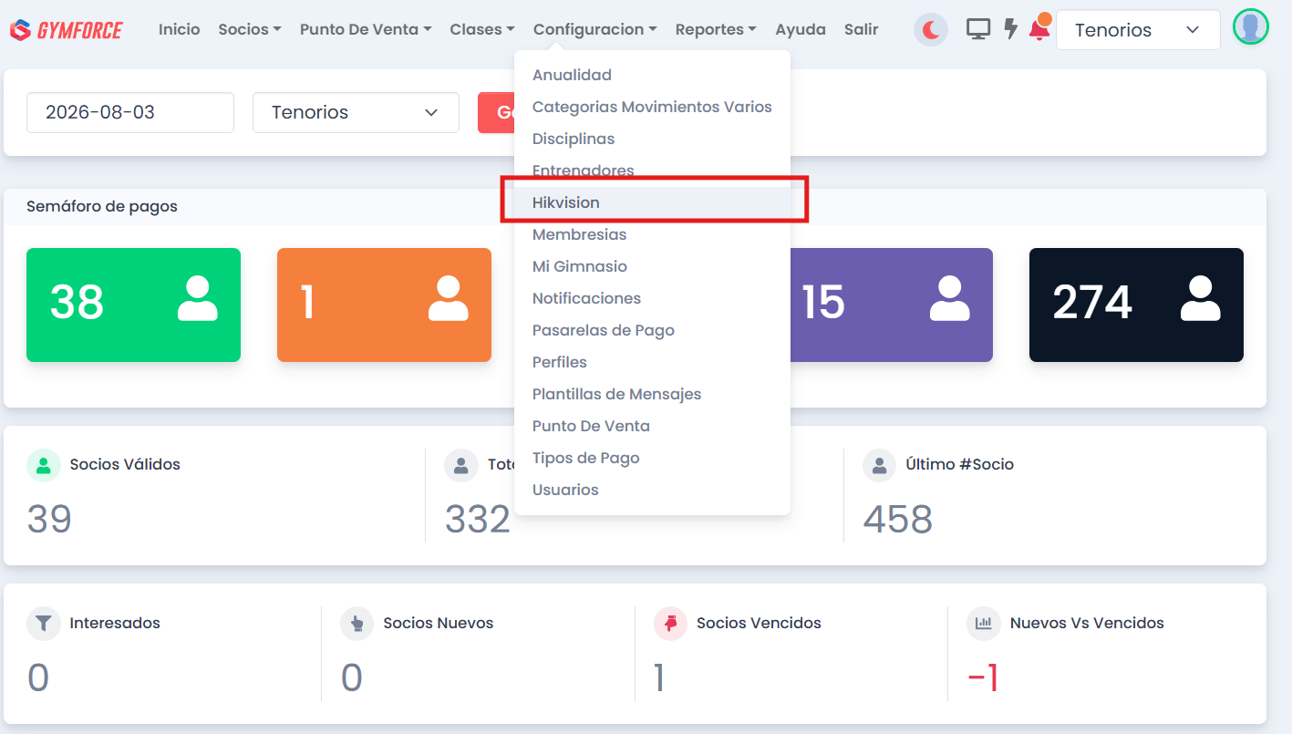This screenshot has width=1292, height=734.
Task: Open Disciplinas menu entry
Action: 652,139
